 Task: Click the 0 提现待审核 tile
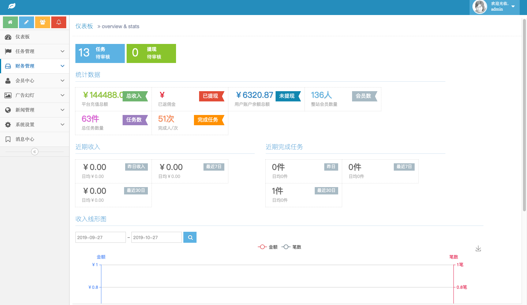[x=151, y=53]
